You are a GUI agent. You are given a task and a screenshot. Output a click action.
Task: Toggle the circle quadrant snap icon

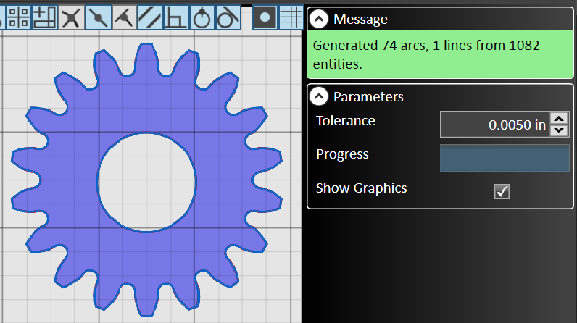click(202, 17)
